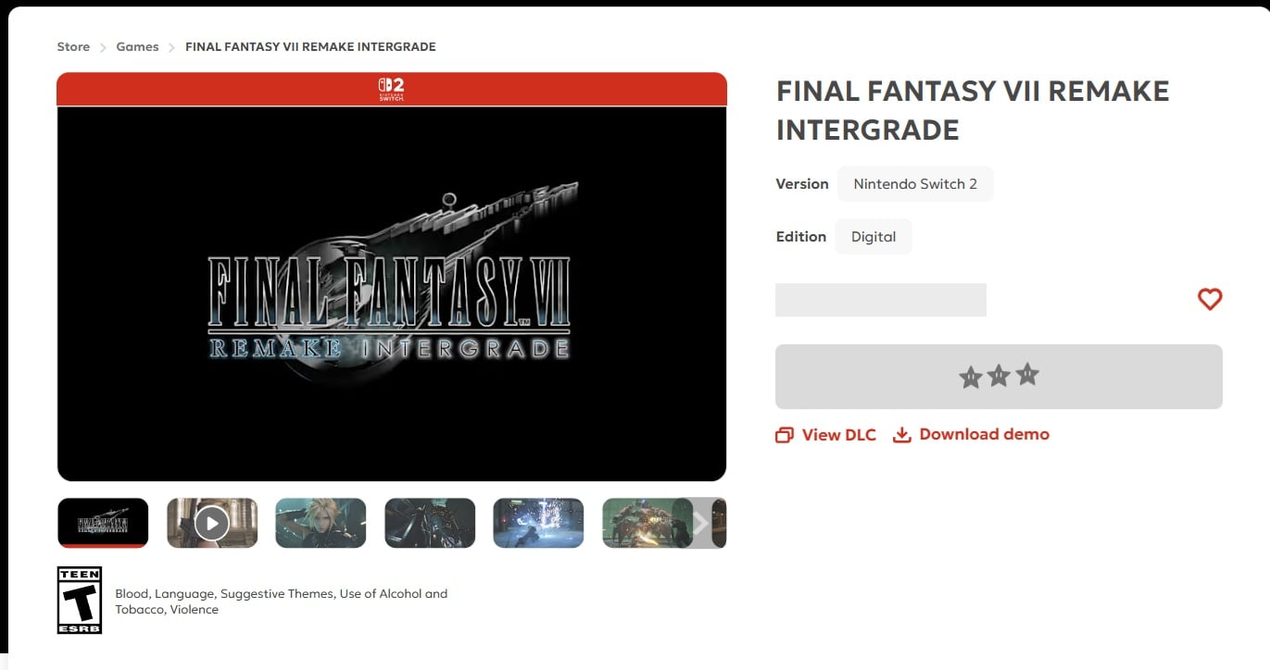The image size is (1270, 670).
Task: Click the main Final Fantasy VII logo image
Action: pyautogui.click(x=392, y=294)
